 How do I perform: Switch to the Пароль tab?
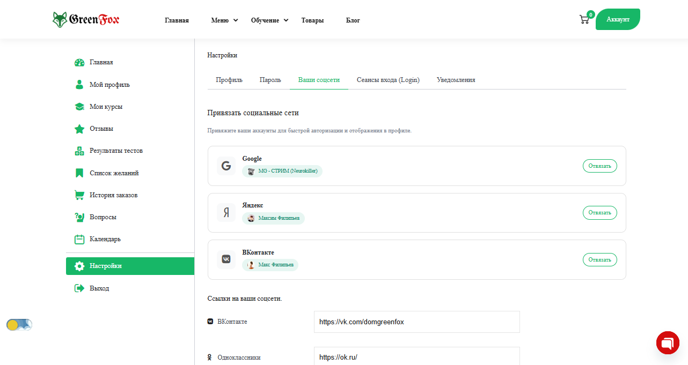click(270, 80)
